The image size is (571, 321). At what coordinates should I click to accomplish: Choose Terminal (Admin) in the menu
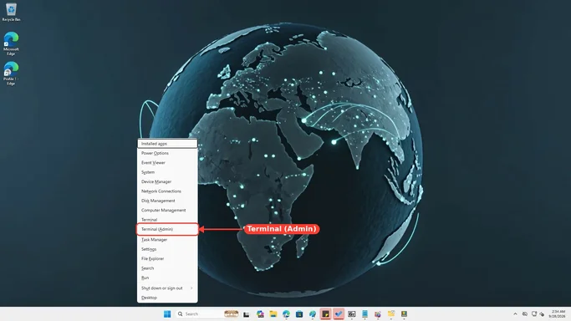pyautogui.click(x=167, y=229)
